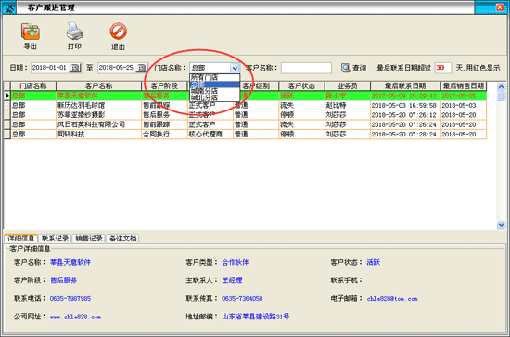This screenshot has width=510, height=337.
Task: Close the 客户跟进管理 window
Action: pos(500,7)
